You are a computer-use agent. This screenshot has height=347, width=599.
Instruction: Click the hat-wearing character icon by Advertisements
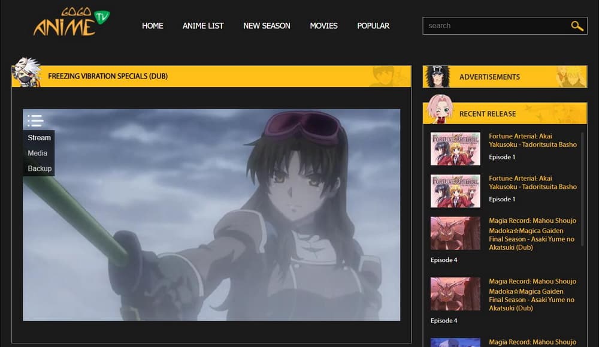point(437,77)
